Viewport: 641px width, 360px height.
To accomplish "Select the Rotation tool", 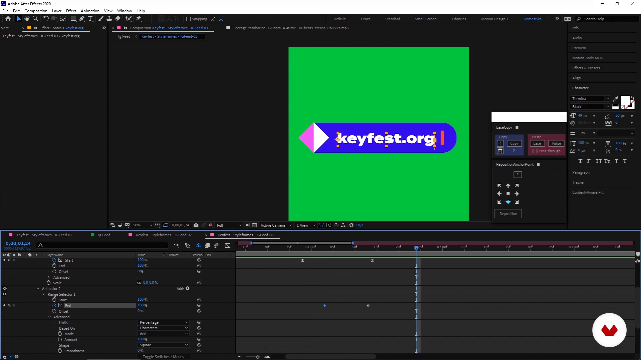I will click(x=46, y=19).
